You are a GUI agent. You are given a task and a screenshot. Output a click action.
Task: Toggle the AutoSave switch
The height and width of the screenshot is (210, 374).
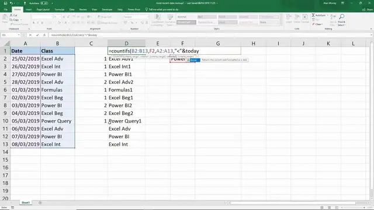(44, 3)
